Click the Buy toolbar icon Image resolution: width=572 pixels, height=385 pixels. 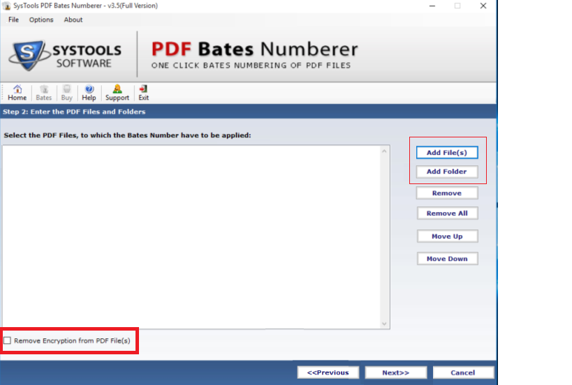[67, 93]
